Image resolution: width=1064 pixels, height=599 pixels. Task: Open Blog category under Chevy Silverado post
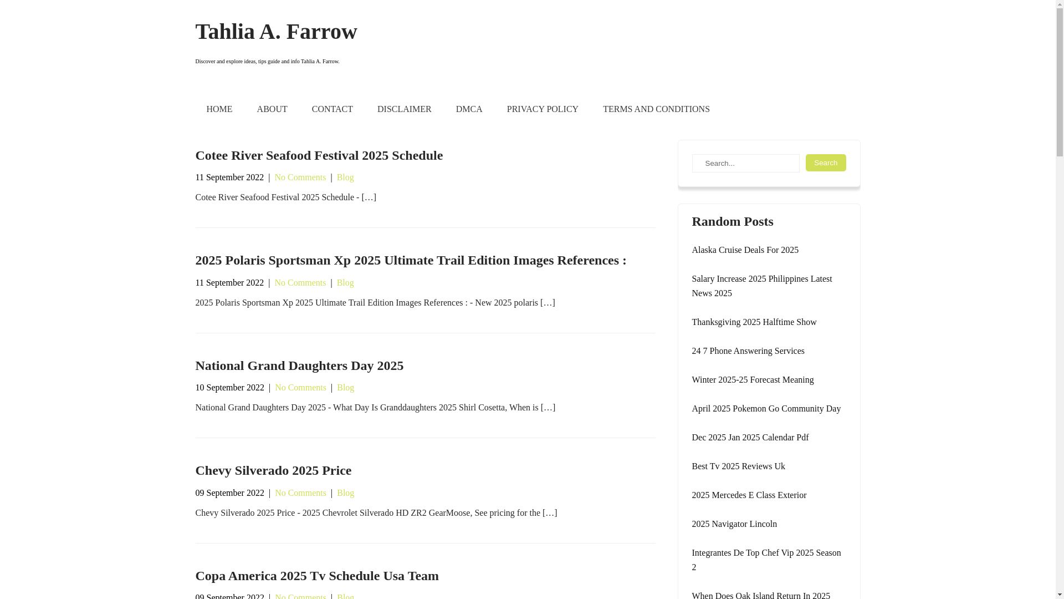point(345,493)
